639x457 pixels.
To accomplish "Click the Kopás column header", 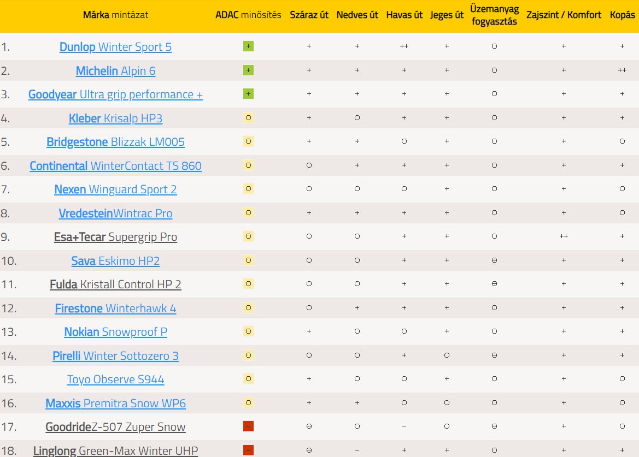I will pos(622,15).
